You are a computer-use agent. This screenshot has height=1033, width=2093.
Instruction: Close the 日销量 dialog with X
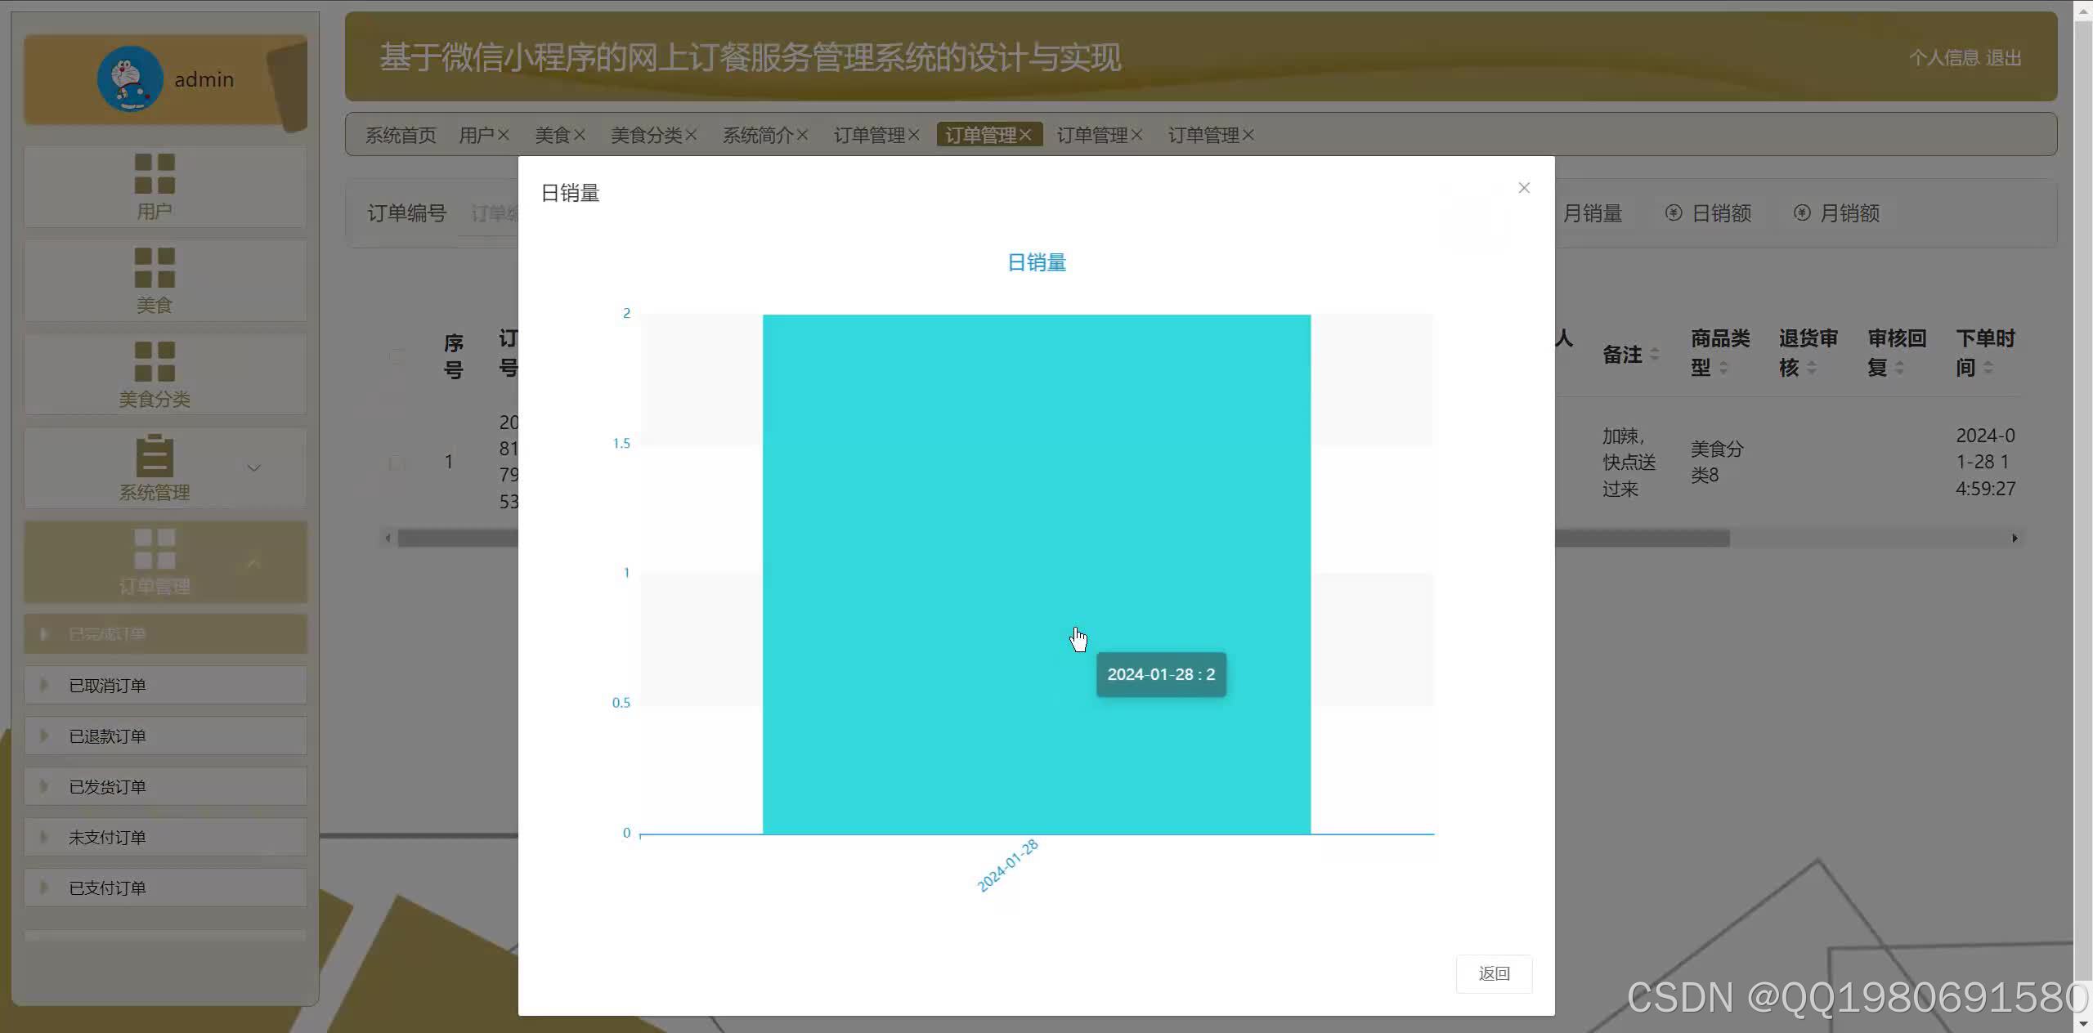pos(1523,188)
